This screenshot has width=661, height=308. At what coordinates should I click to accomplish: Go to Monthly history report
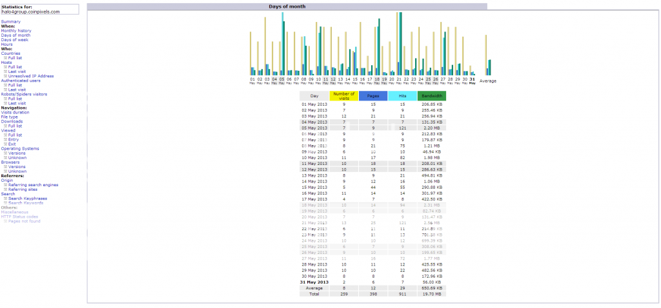pyautogui.click(x=15, y=30)
